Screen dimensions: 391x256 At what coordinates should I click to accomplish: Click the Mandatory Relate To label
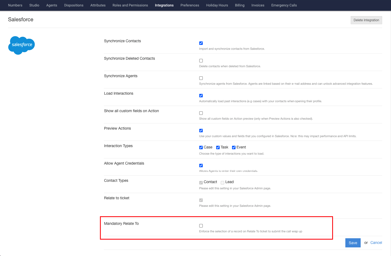point(121,223)
